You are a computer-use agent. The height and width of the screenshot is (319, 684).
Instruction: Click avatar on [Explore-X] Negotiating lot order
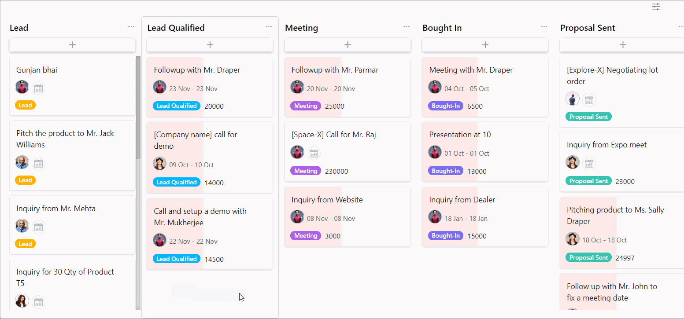click(x=573, y=99)
